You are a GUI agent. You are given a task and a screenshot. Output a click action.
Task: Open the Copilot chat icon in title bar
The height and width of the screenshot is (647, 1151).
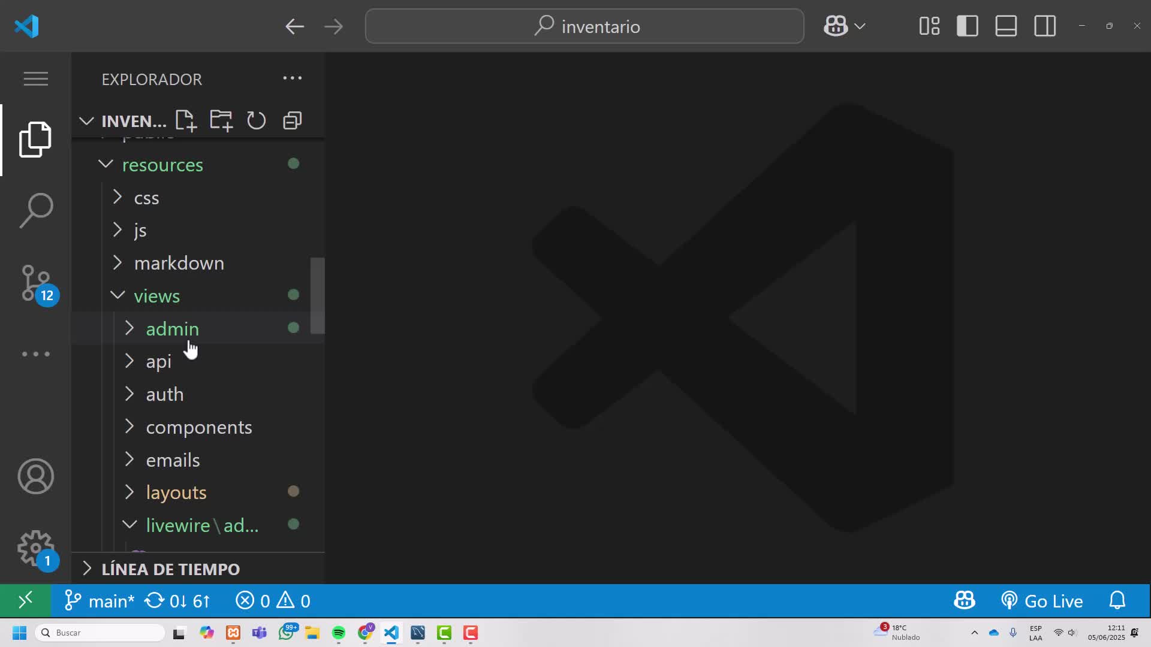click(836, 26)
